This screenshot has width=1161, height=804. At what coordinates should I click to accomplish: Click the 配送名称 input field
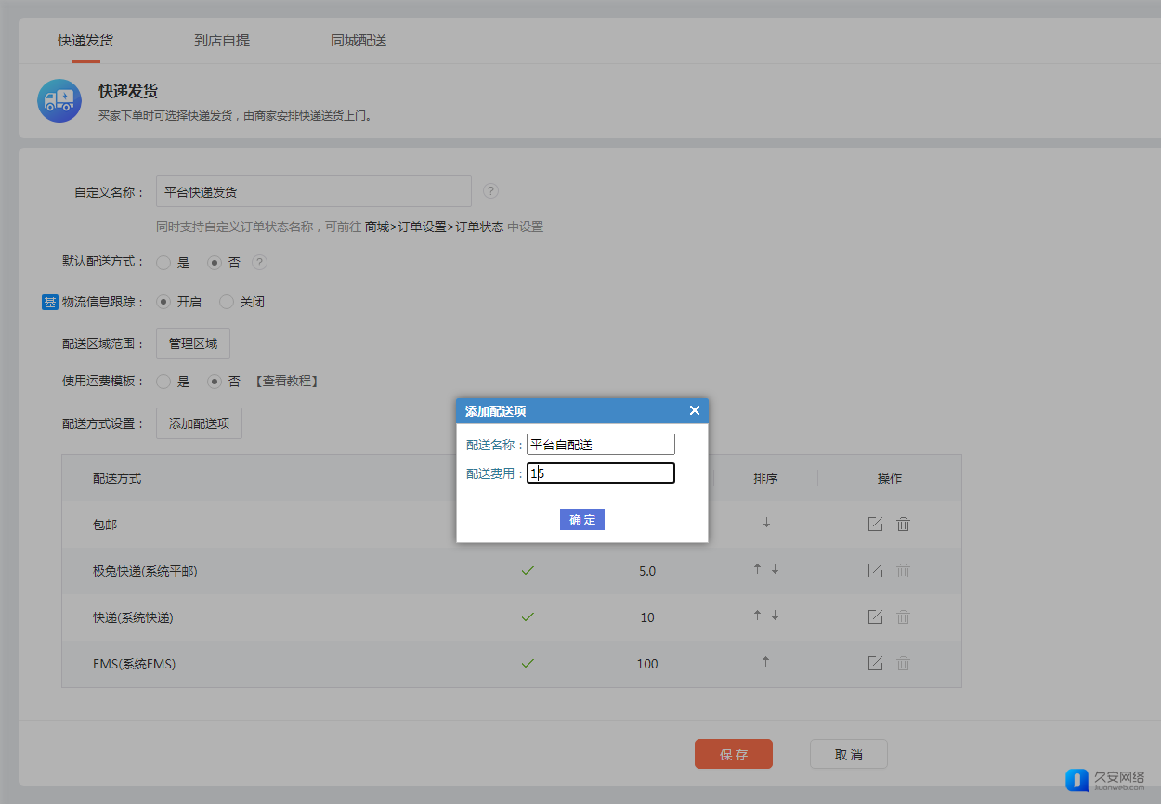click(x=600, y=445)
